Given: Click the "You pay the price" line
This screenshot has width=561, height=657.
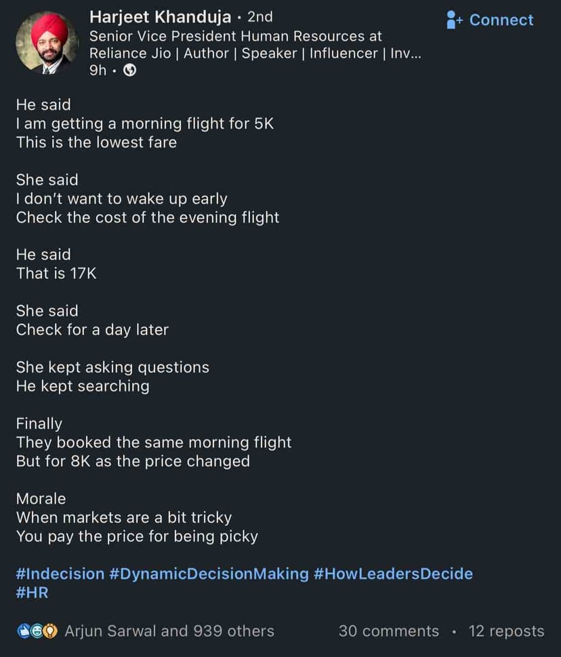Looking at the screenshot, I should (137, 536).
